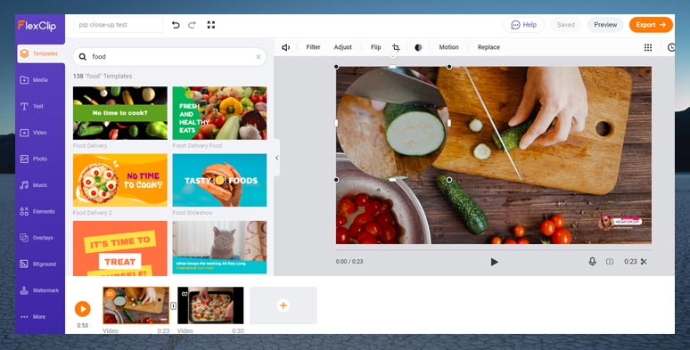The height and width of the screenshot is (350, 690).
Task: Open the Filter toolbar option
Action: pos(313,47)
